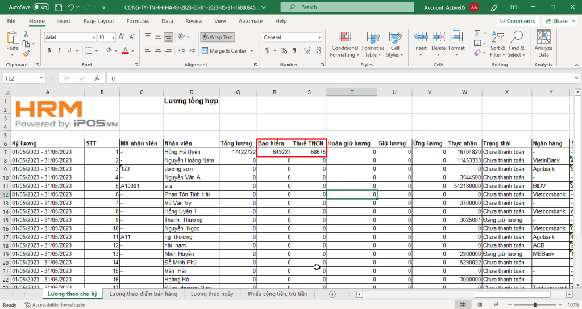Click the zoom slider in status bar
This screenshot has height=309, width=582.
(534, 305)
